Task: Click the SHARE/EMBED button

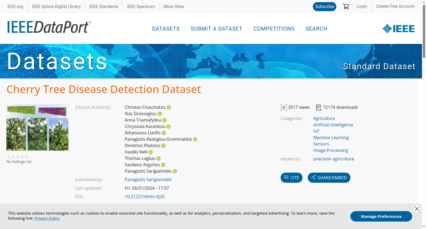Action: point(329,178)
